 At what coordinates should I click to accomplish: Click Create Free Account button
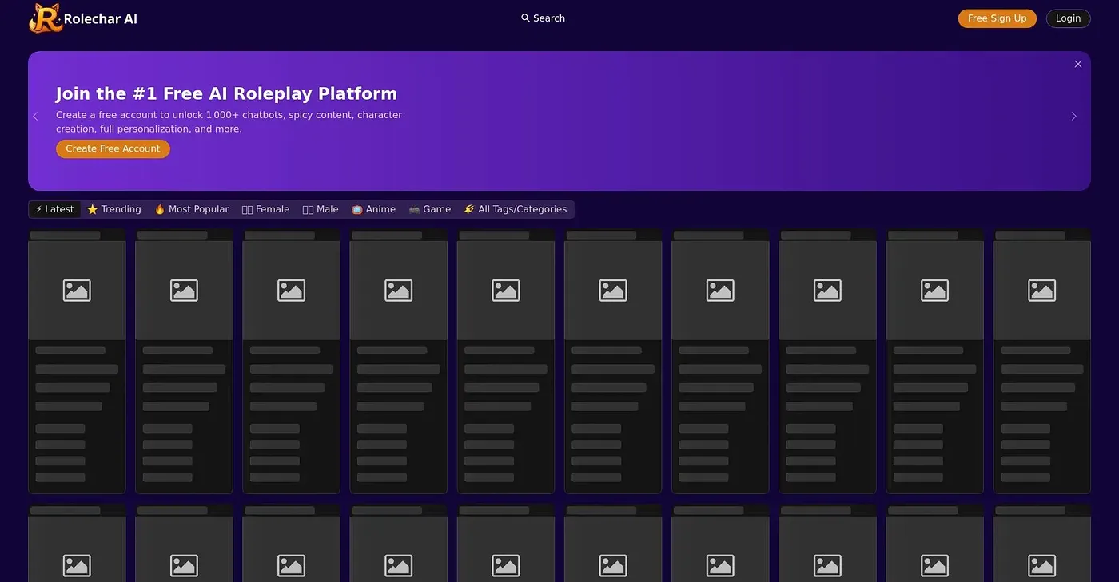click(x=113, y=148)
